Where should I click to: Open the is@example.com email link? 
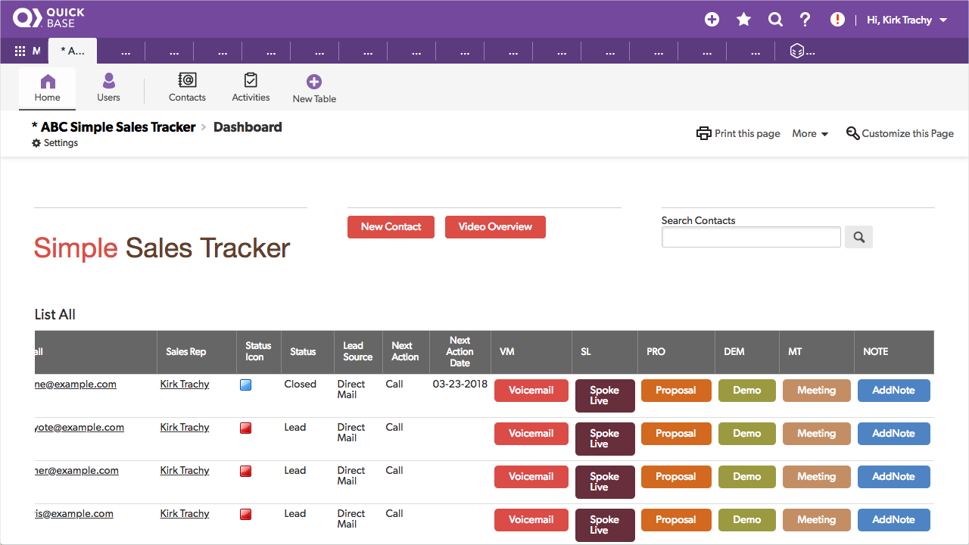[x=74, y=514]
